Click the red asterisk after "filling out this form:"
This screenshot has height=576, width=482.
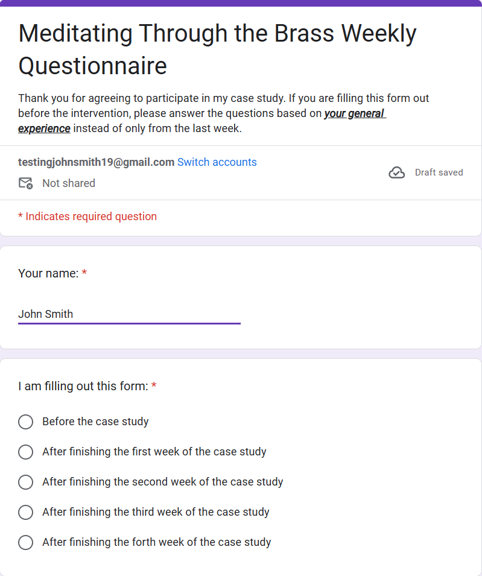[x=154, y=386]
